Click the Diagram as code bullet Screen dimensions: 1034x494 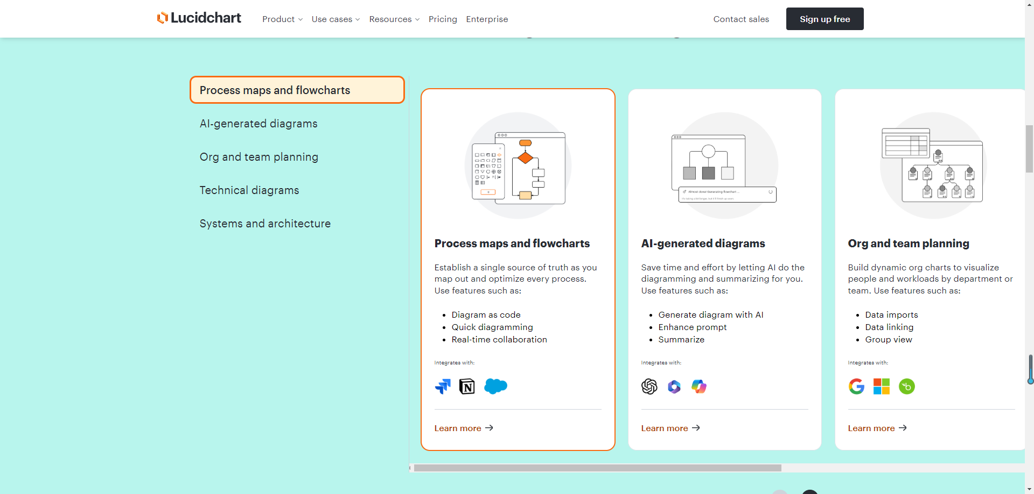click(486, 315)
